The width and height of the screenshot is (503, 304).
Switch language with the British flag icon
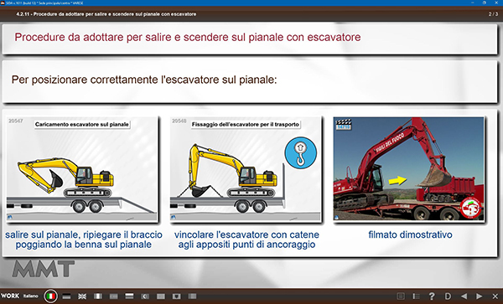coord(82,296)
